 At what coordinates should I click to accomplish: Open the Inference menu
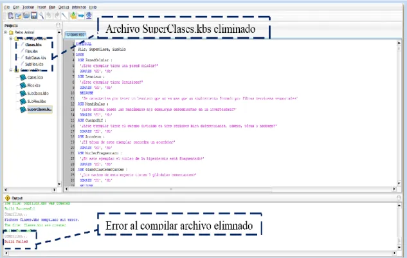(x=79, y=7)
